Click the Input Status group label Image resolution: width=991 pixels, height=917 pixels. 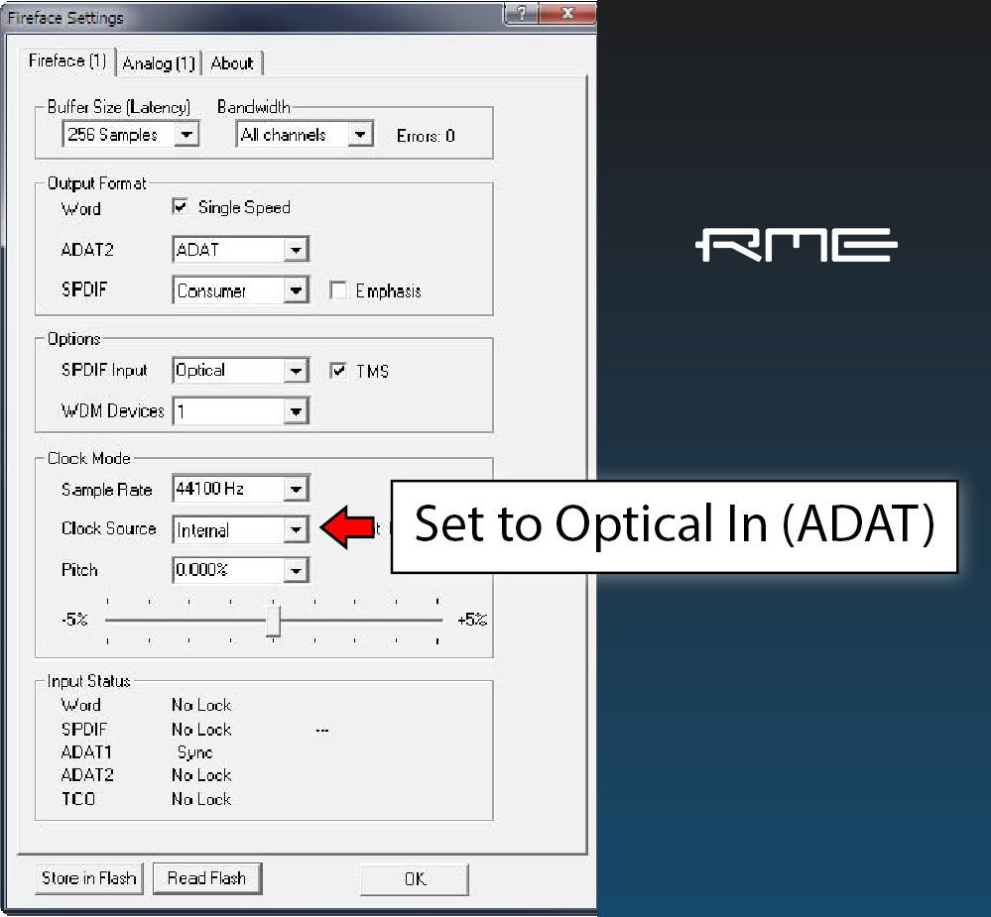[x=88, y=681]
